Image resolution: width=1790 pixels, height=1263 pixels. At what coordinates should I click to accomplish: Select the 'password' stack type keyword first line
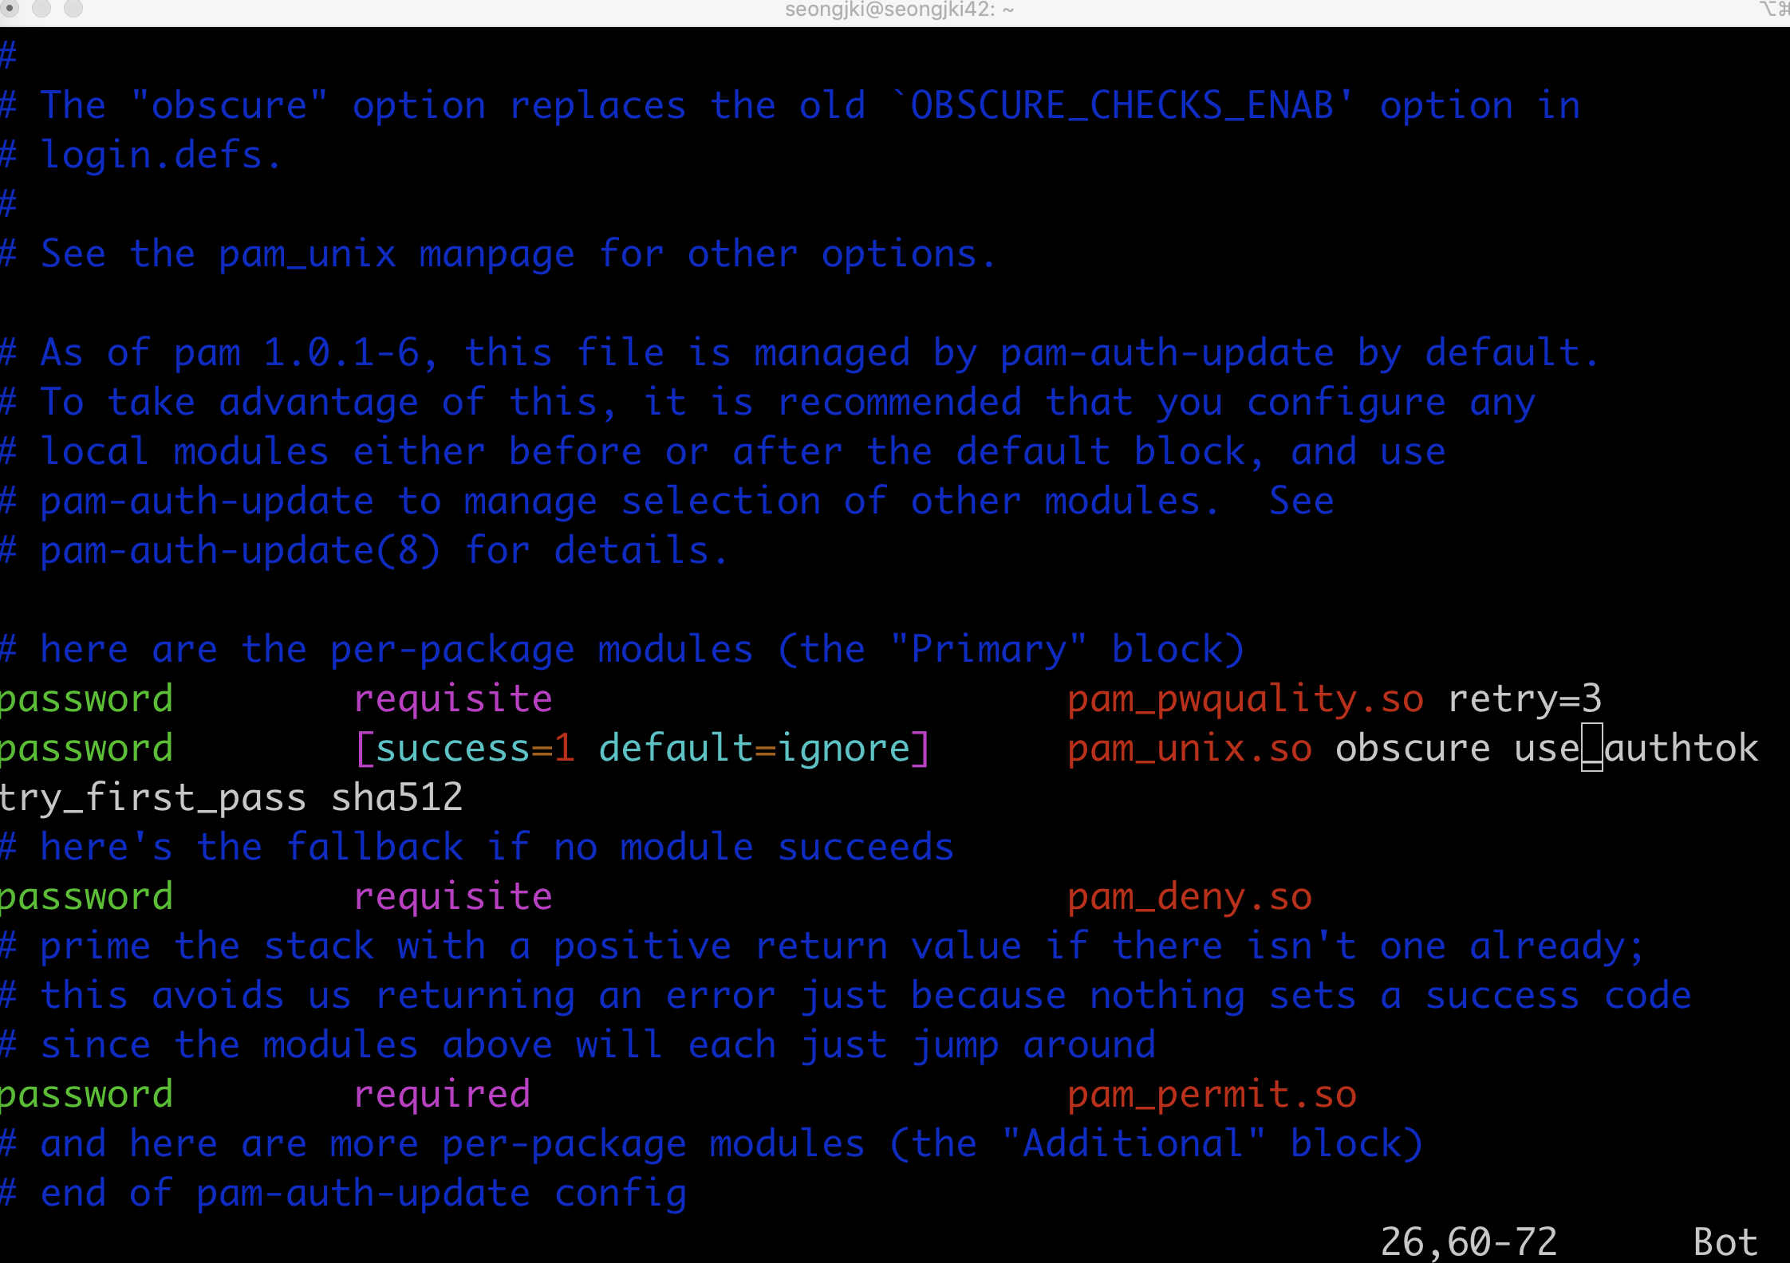(x=85, y=698)
